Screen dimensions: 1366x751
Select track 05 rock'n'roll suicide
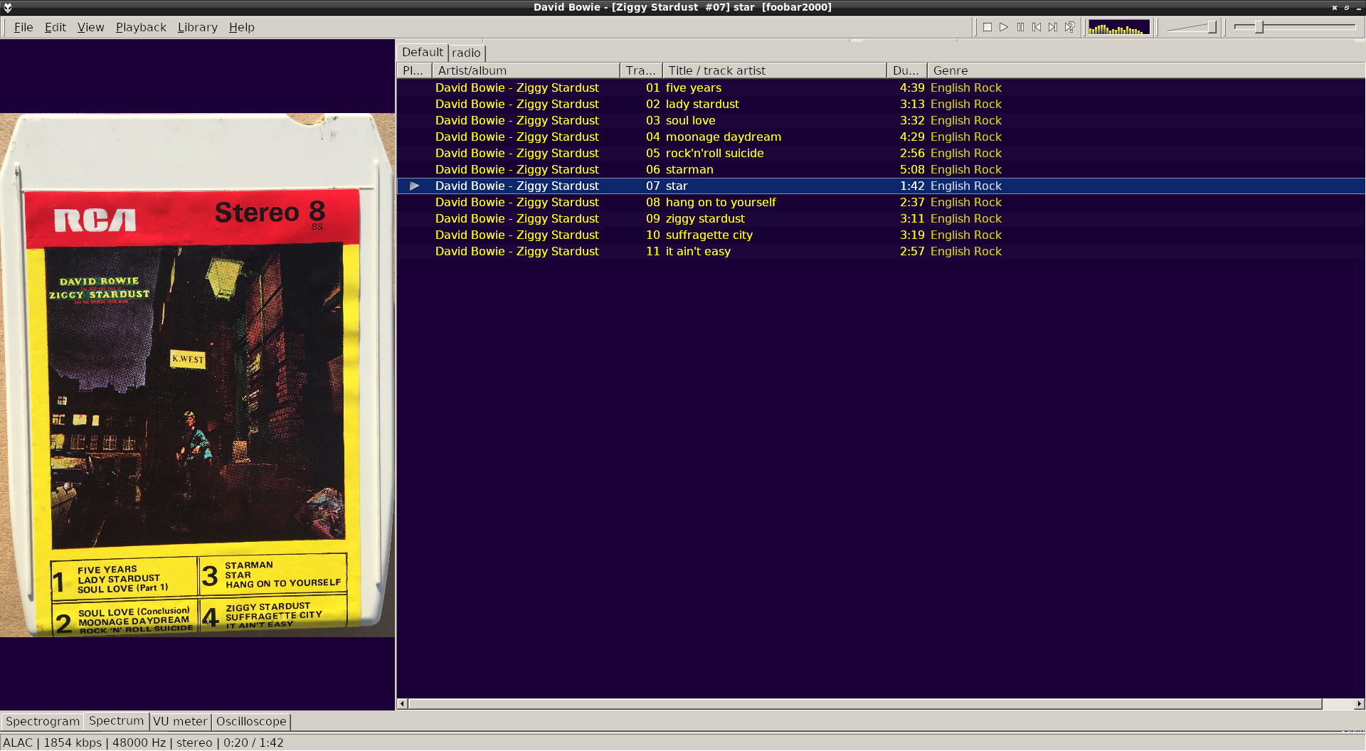click(x=881, y=153)
